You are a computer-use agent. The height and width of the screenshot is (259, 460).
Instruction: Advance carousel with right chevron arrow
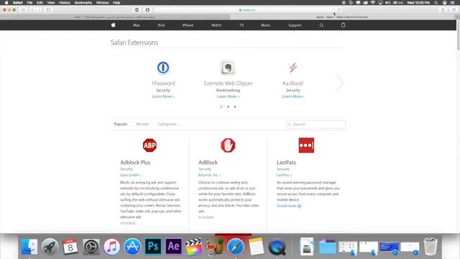340,83
